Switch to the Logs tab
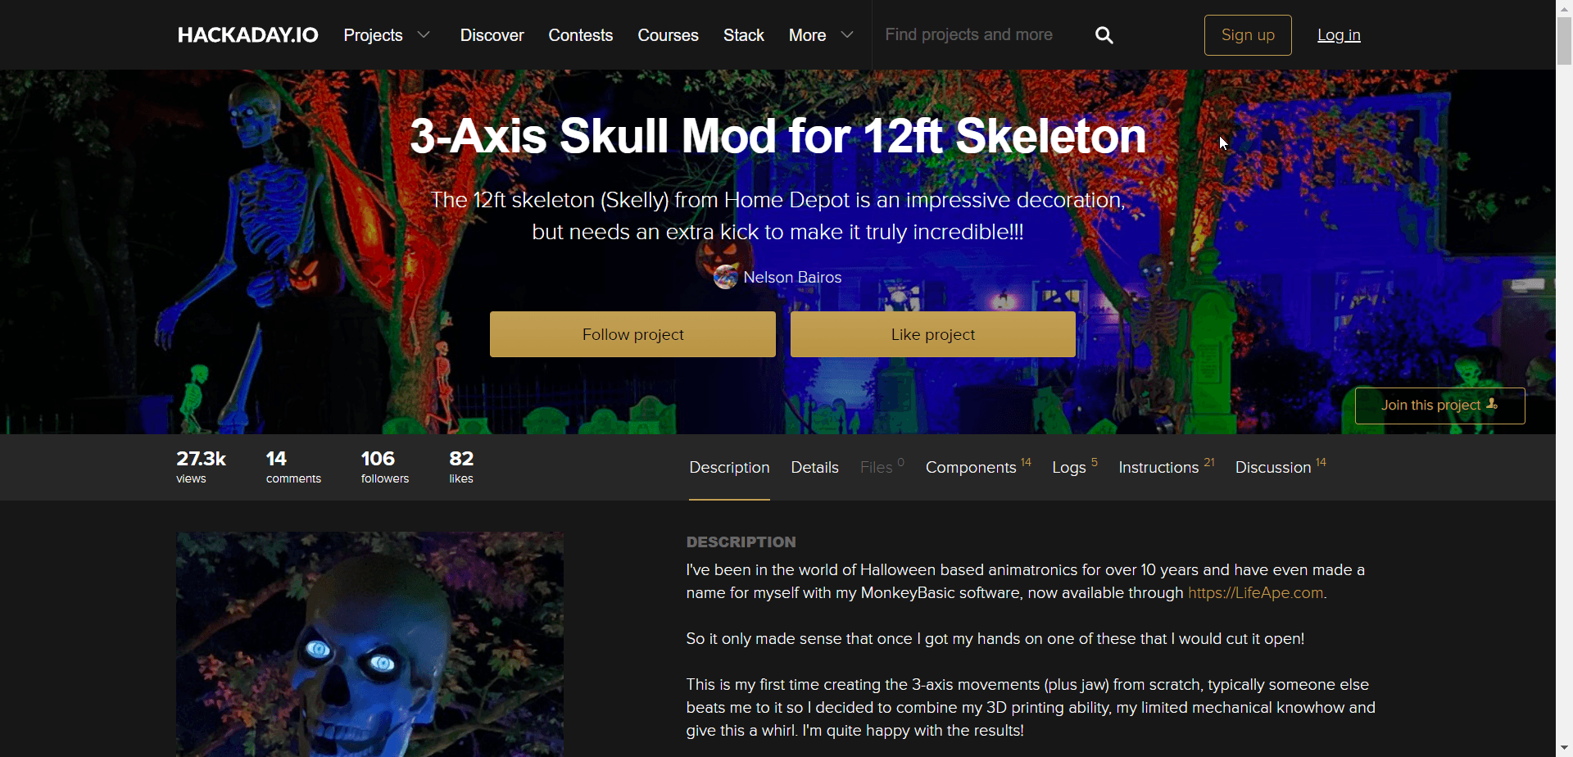This screenshot has width=1573, height=757. (1075, 467)
